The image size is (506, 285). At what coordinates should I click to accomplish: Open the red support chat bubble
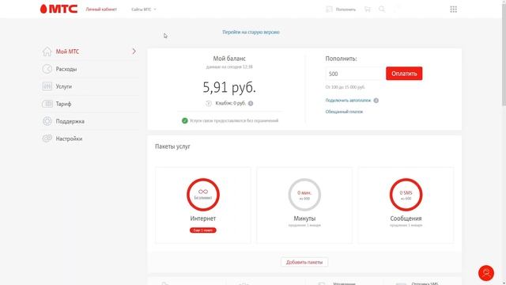coord(486,273)
